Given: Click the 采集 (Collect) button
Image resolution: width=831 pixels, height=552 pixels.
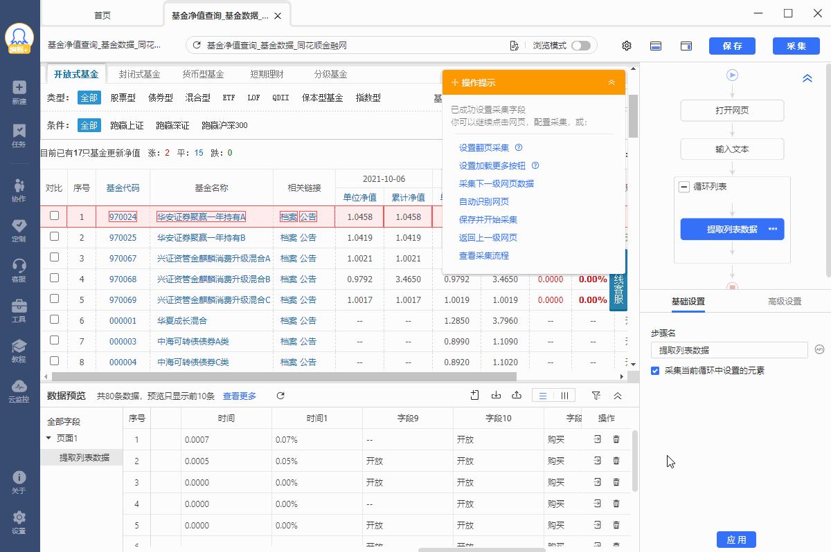Looking at the screenshot, I should pos(796,46).
